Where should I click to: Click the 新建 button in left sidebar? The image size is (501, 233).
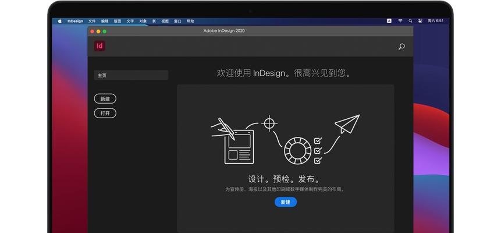105,98
